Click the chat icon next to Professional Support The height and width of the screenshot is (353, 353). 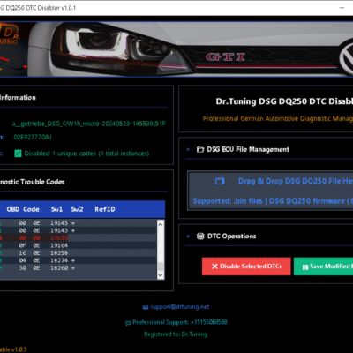click(x=128, y=323)
